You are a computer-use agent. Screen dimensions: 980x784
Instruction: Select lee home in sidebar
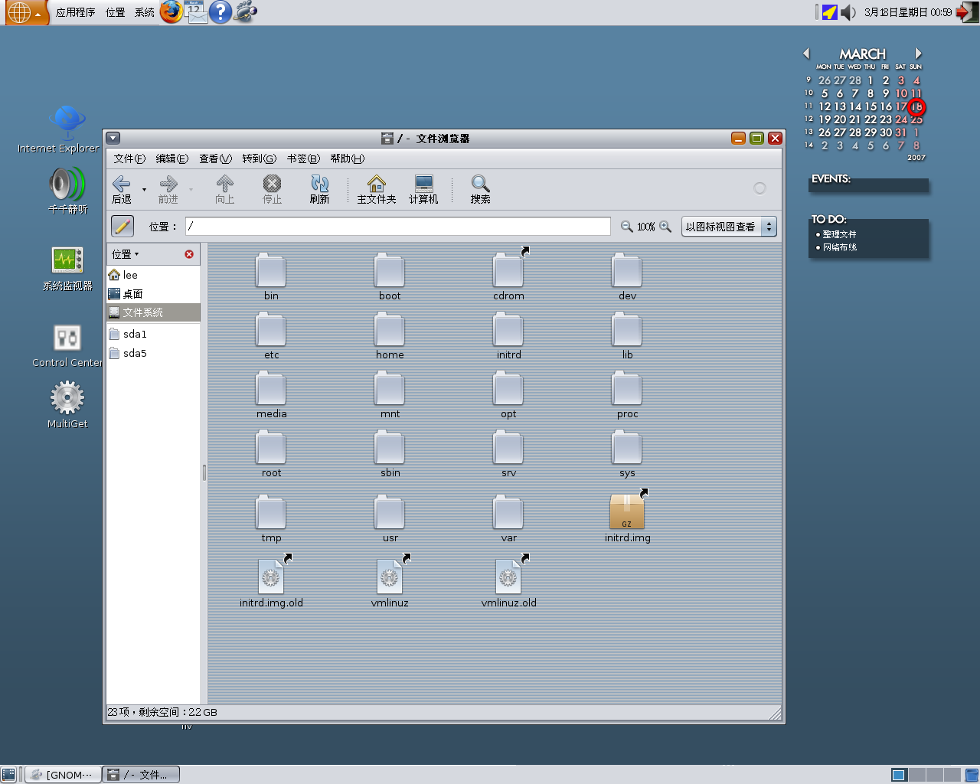[x=153, y=275]
